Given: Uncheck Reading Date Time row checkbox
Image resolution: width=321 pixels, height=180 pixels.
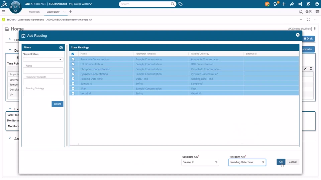Looking at the screenshot, I should click(x=73, y=79).
